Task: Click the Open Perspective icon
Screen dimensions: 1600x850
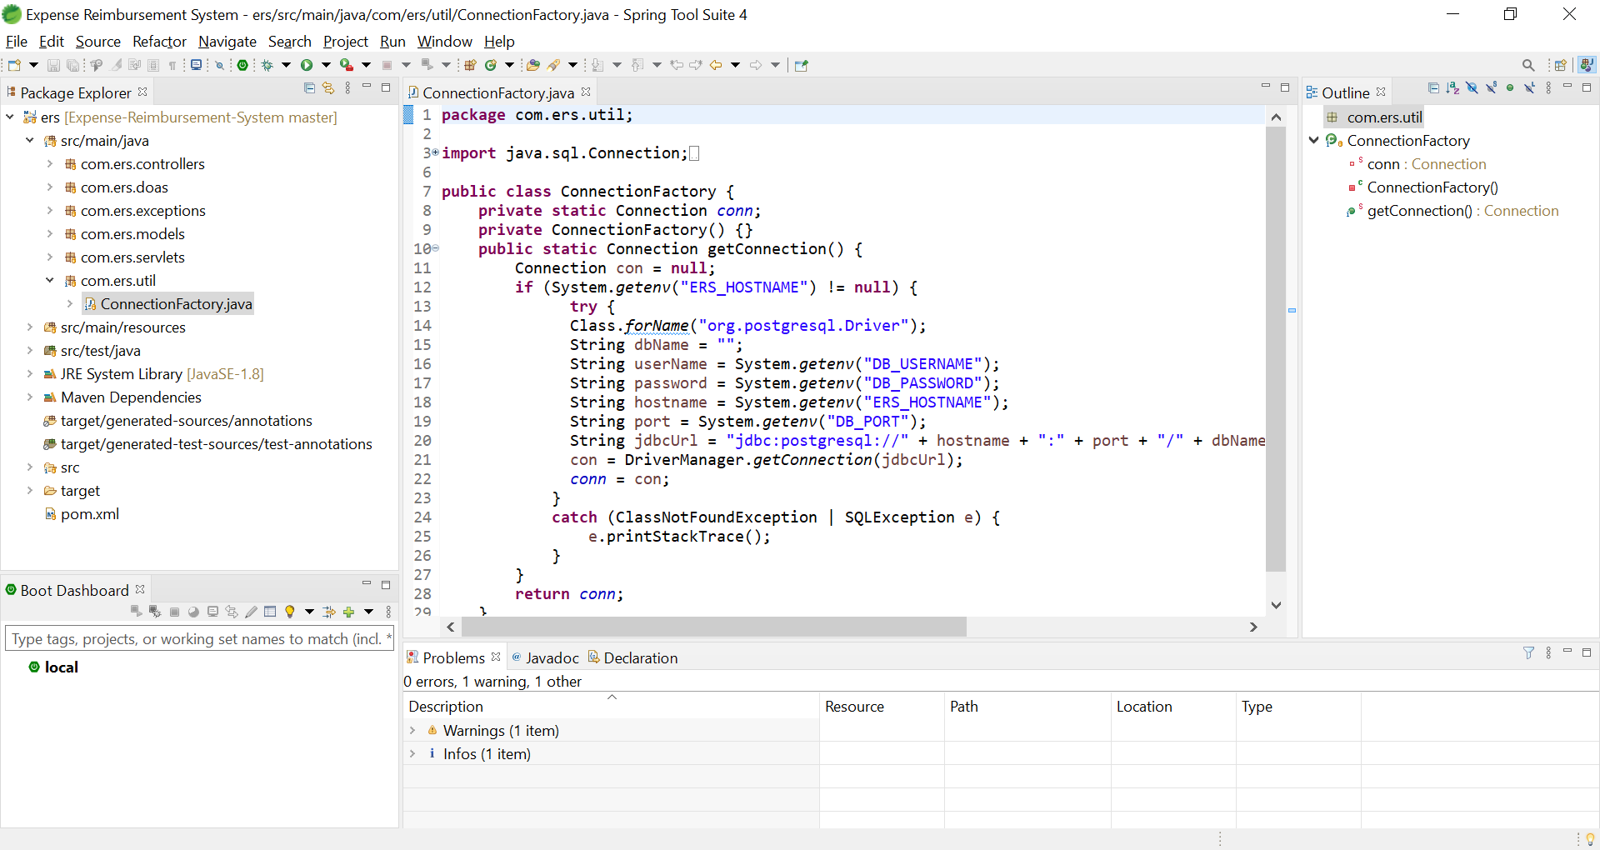Action: point(1560,65)
